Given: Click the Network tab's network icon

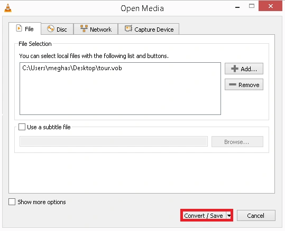Looking at the screenshot, I should coord(84,28).
